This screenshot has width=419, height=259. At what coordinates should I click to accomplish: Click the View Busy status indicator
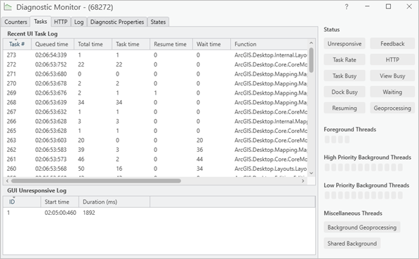[x=392, y=76]
